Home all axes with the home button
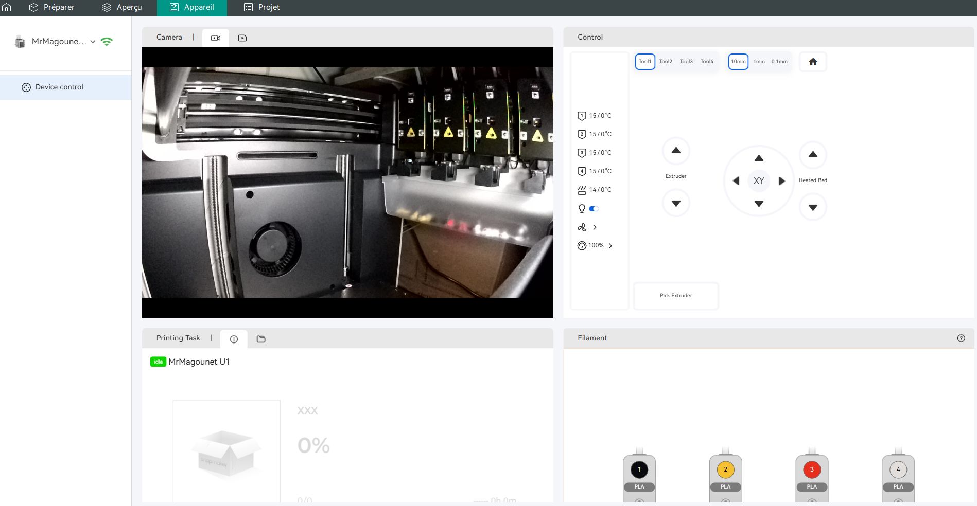 tap(813, 62)
